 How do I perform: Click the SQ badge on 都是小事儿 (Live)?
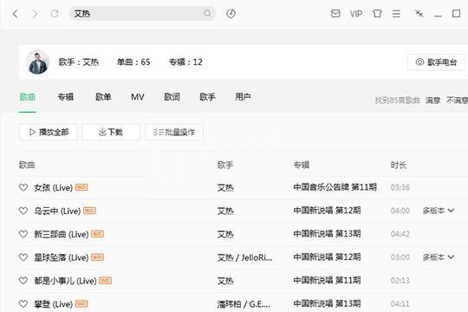point(106,280)
